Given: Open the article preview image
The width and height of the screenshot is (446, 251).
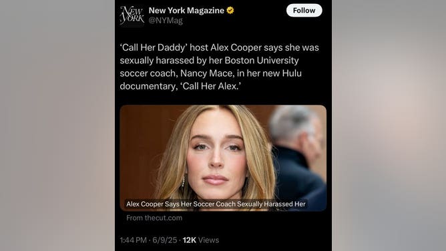Looking at the screenshot, I should tap(223, 158).
